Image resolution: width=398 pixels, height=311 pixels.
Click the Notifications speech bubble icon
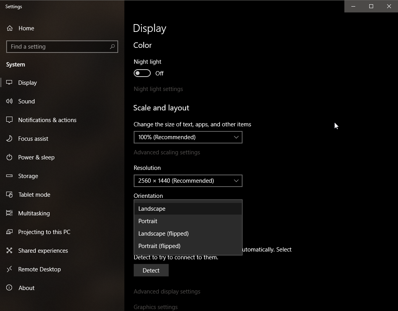tap(9, 120)
